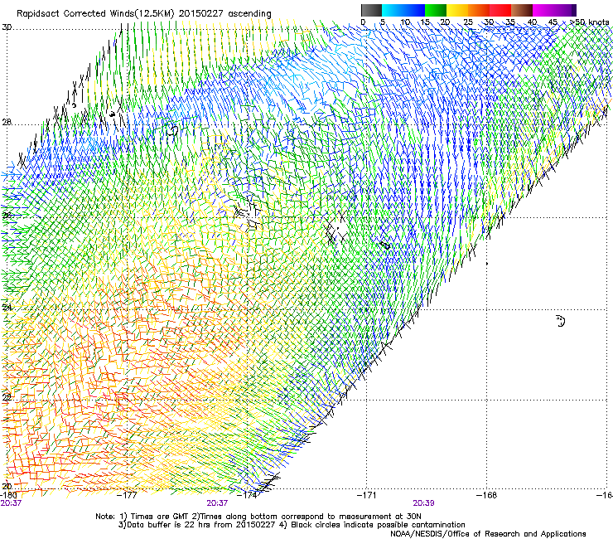Click the purple '20:39' time label
613x539 pixels.
click(x=423, y=503)
